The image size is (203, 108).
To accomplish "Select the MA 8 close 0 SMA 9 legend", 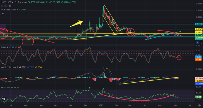I will (x=9, y=10).
